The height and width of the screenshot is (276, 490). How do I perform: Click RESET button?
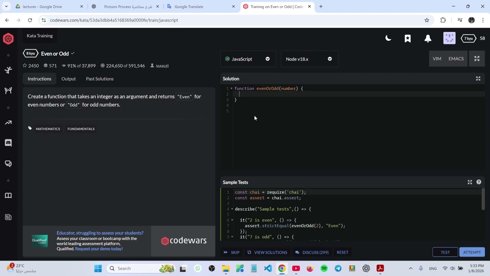click(x=342, y=252)
